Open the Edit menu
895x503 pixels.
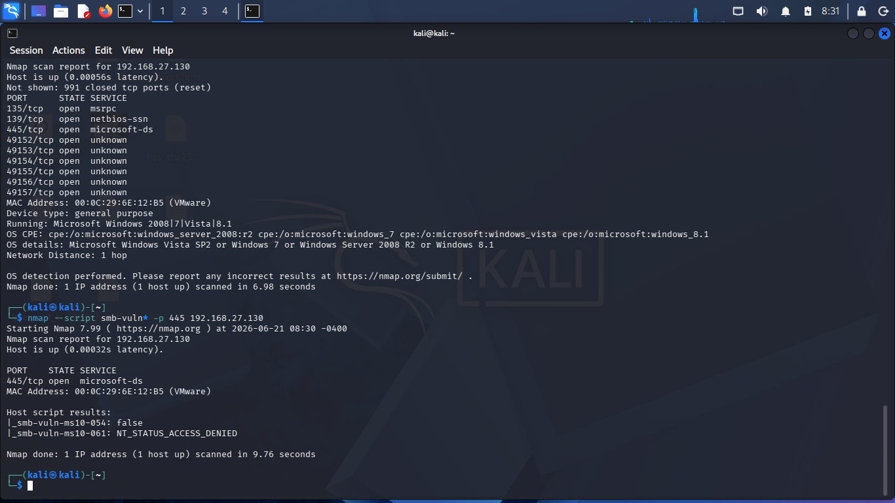(104, 50)
